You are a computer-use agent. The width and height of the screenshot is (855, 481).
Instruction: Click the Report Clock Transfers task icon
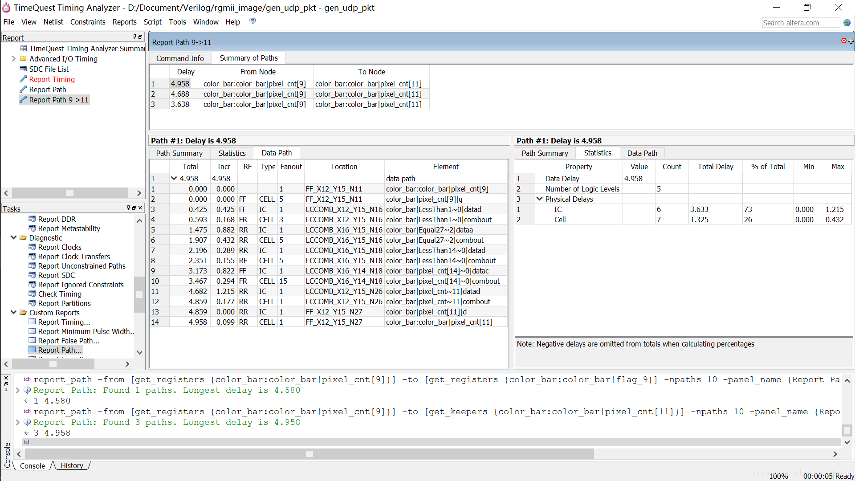point(32,257)
